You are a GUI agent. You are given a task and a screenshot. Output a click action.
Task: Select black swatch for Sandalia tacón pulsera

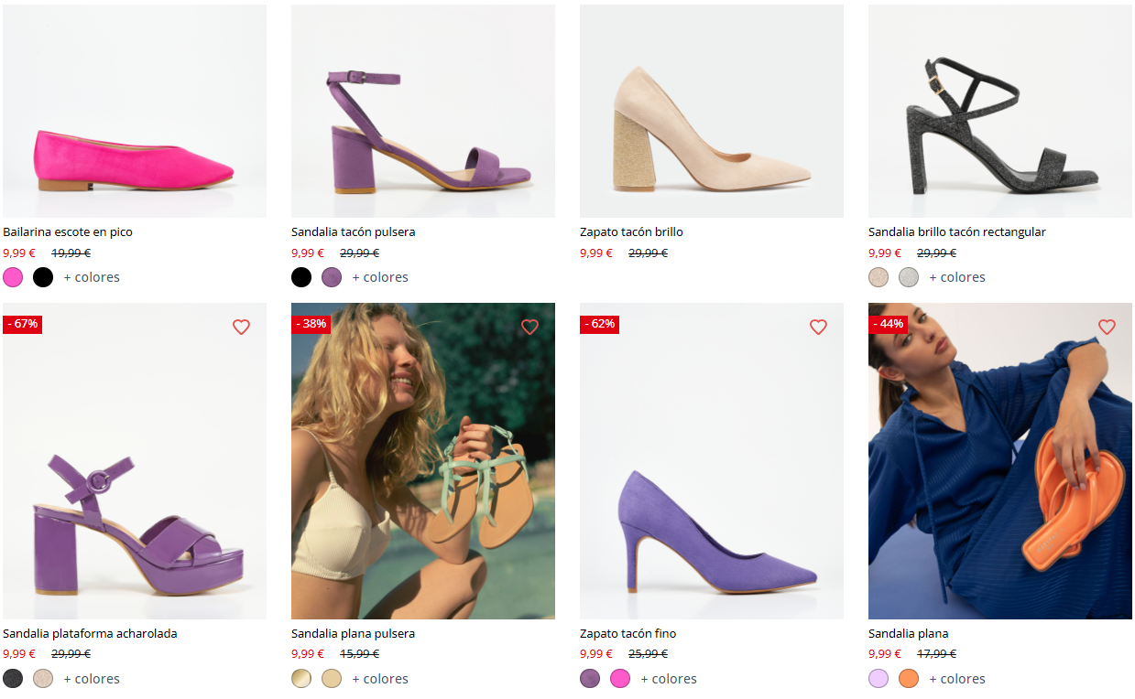(x=301, y=277)
